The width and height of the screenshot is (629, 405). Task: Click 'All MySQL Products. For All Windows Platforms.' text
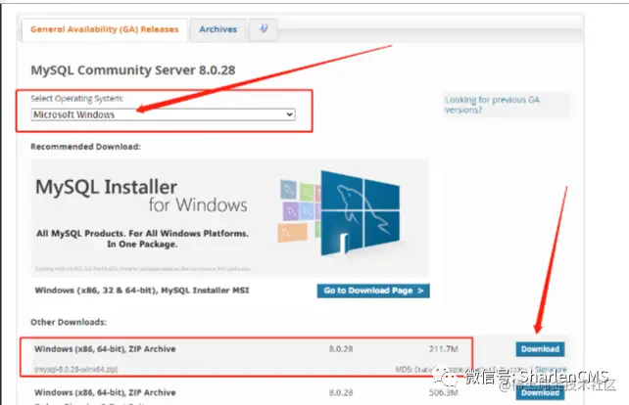coord(142,234)
